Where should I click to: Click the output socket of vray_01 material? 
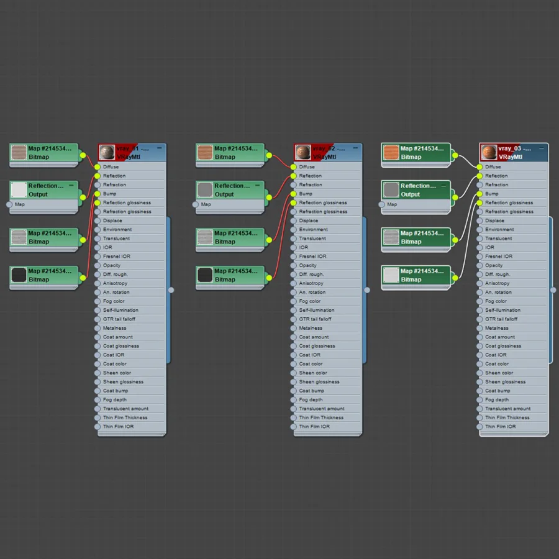(171, 290)
